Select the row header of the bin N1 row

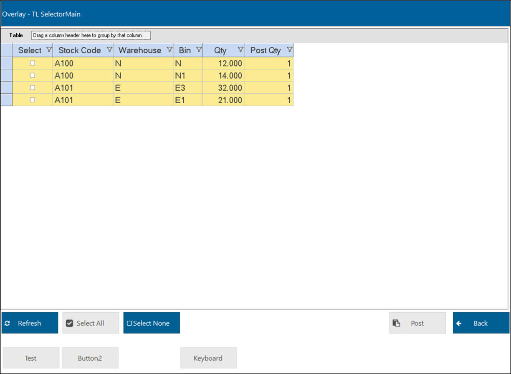point(6,75)
